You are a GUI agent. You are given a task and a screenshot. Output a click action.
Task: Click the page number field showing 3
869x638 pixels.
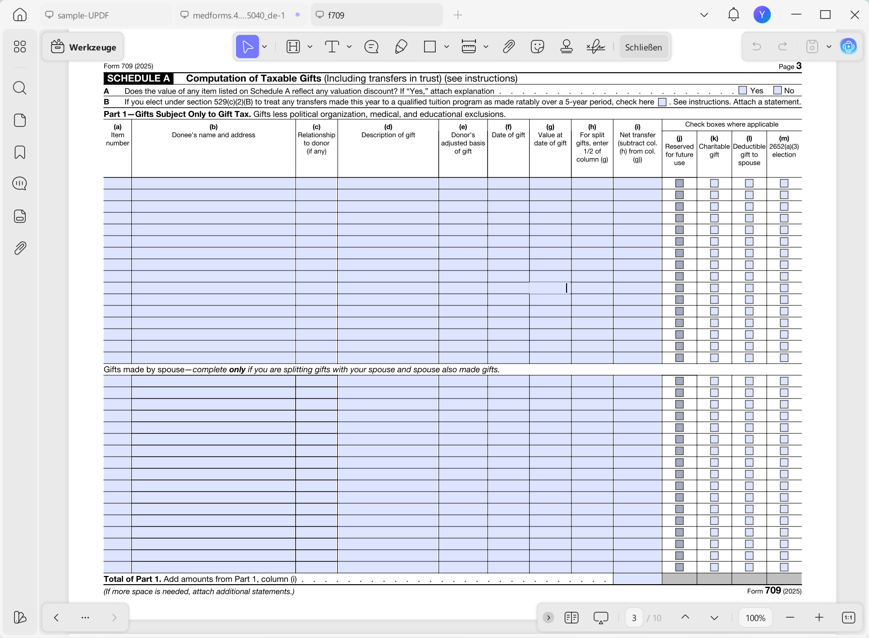click(x=634, y=618)
